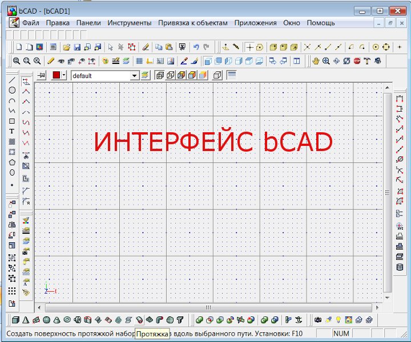The image size is (411, 342).
Task: Click the red stop sign icon
Action: 357,61
